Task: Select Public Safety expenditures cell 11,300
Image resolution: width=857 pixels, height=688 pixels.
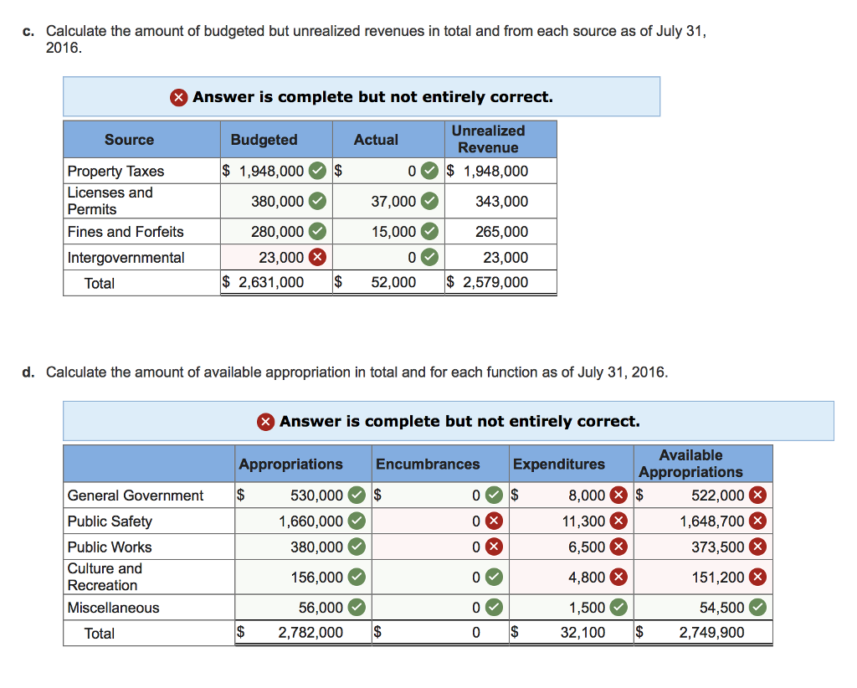Action: point(572,521)
